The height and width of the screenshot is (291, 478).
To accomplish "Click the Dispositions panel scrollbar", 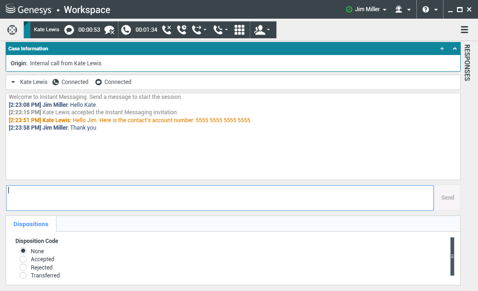I will tap(452, 256).
